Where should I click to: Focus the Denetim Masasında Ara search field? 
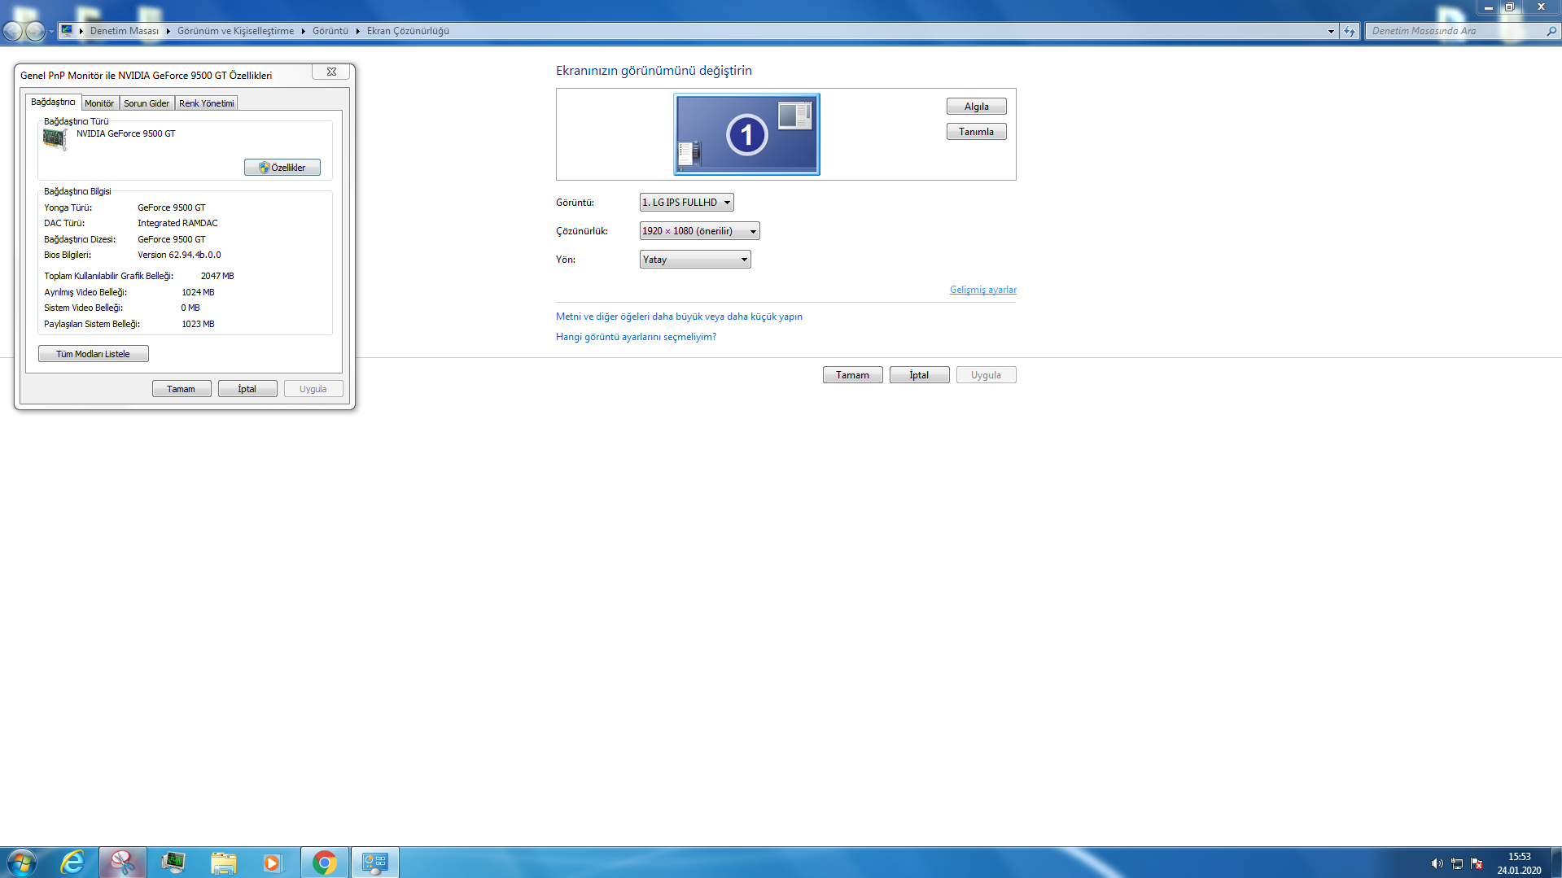coord(1455,31)
